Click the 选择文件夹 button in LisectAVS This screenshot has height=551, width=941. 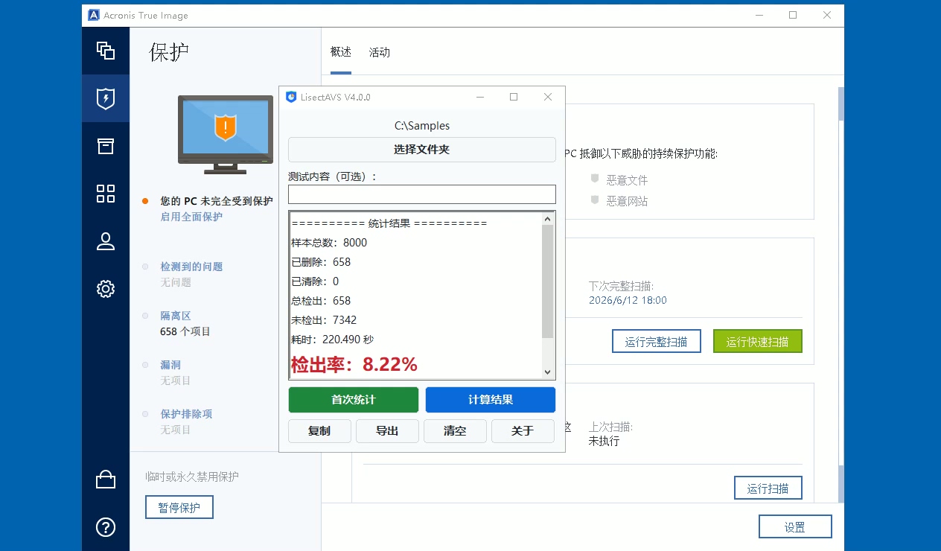click(x=422, y=150)
